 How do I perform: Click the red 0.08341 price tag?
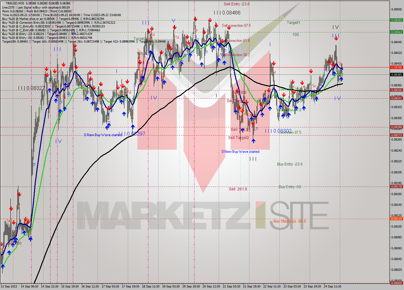point(396,98)
